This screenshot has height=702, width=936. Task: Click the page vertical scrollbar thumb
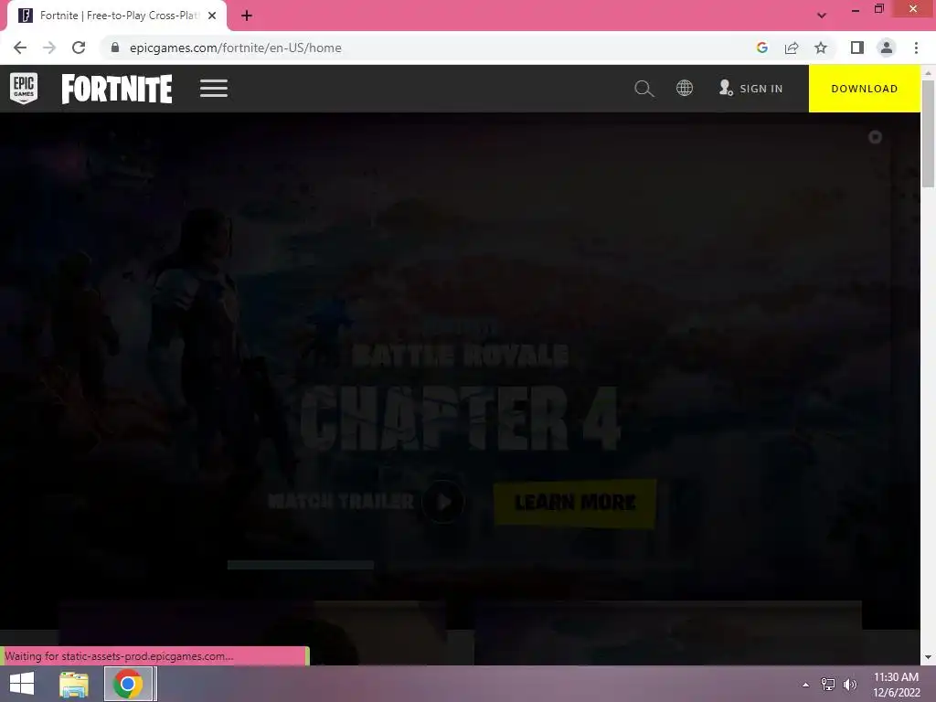point(928,133)
